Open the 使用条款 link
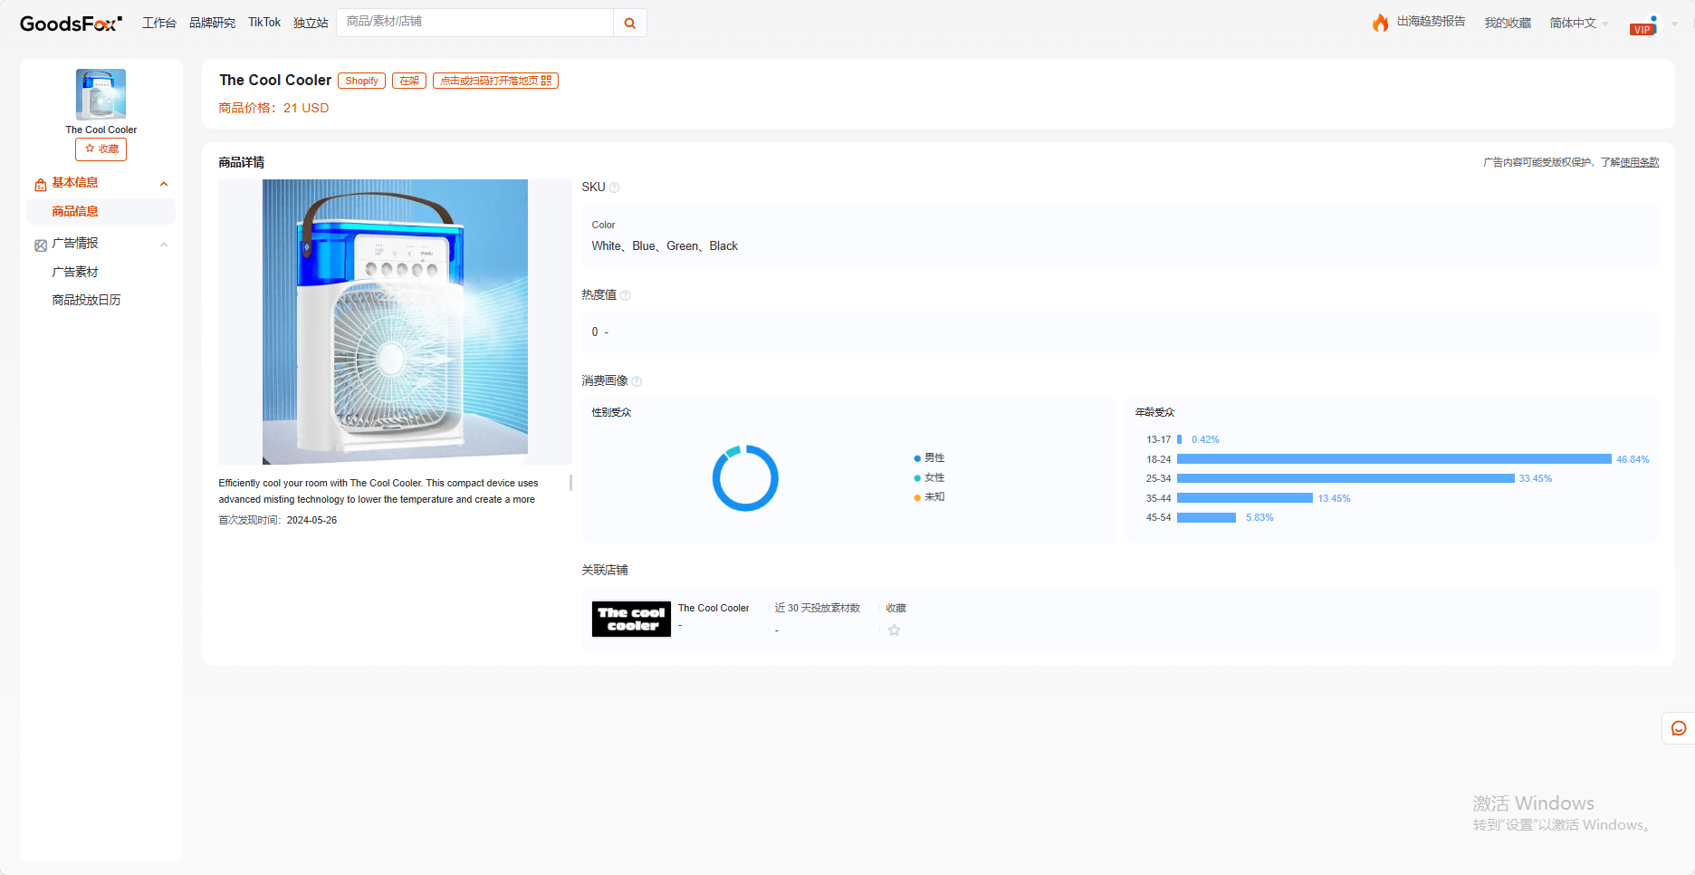Screen dimensions: 1695x875 (x=1640, y=163)
